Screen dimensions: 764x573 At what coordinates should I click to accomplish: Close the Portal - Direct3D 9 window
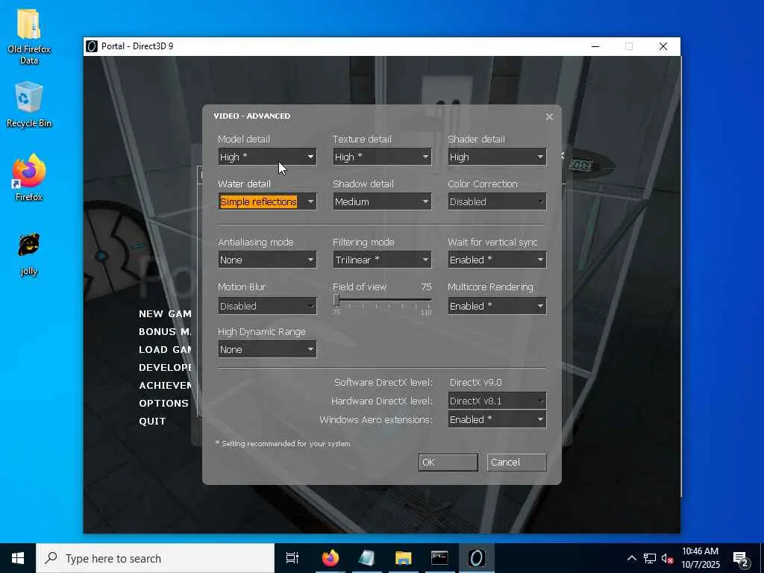tap(663, 46)
